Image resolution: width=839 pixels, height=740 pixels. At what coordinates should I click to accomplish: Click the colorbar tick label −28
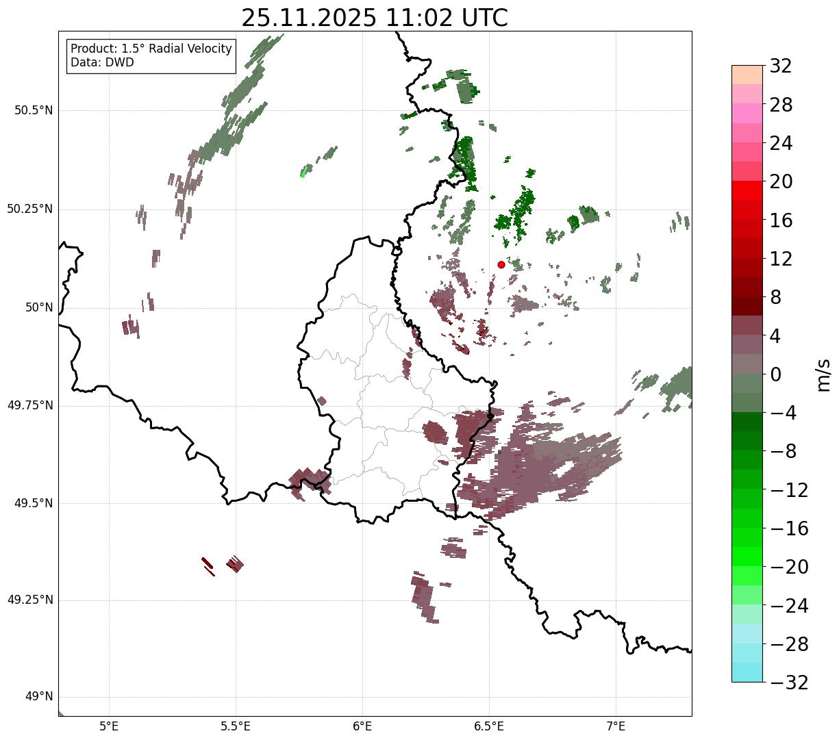789,644
